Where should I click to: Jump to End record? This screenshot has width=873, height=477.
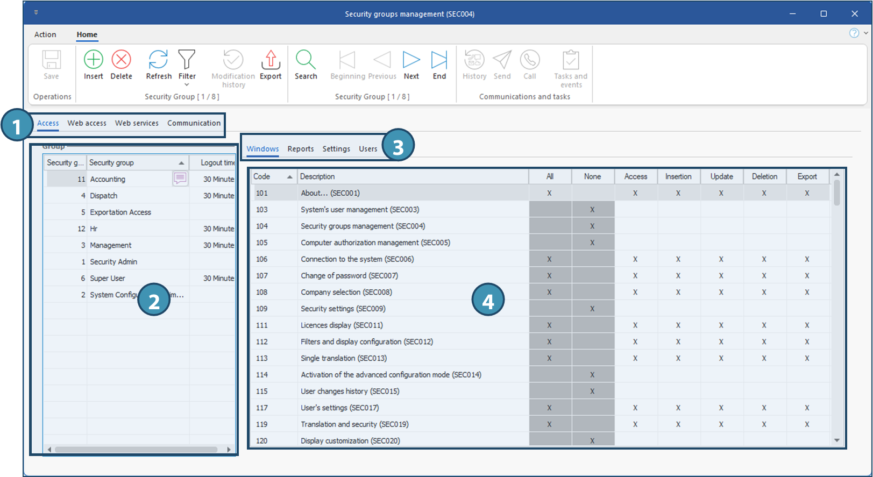tap(439, 60)
